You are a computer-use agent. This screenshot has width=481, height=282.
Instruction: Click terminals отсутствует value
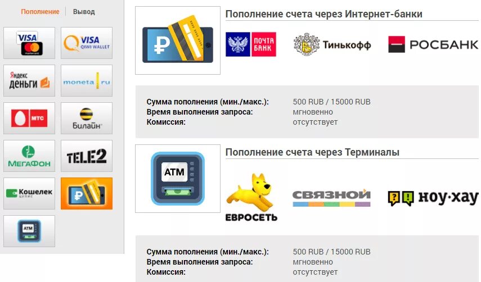click(315, 272)
